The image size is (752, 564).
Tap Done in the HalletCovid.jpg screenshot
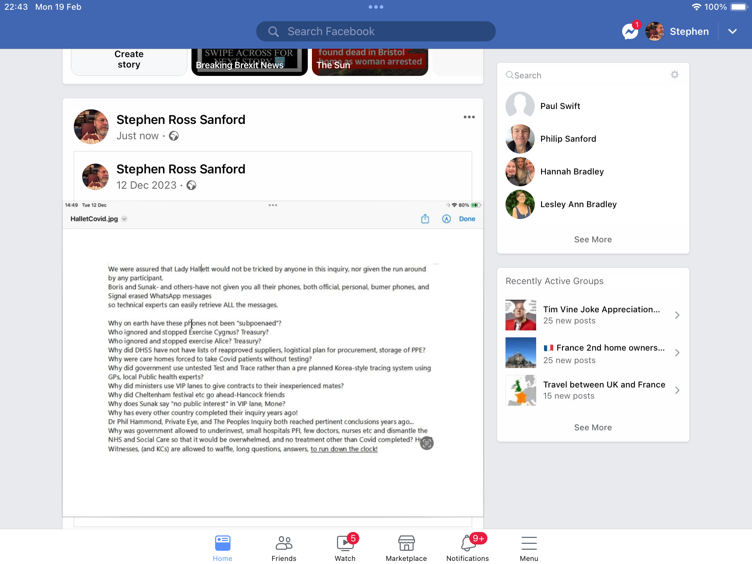[x=467, y=219]
